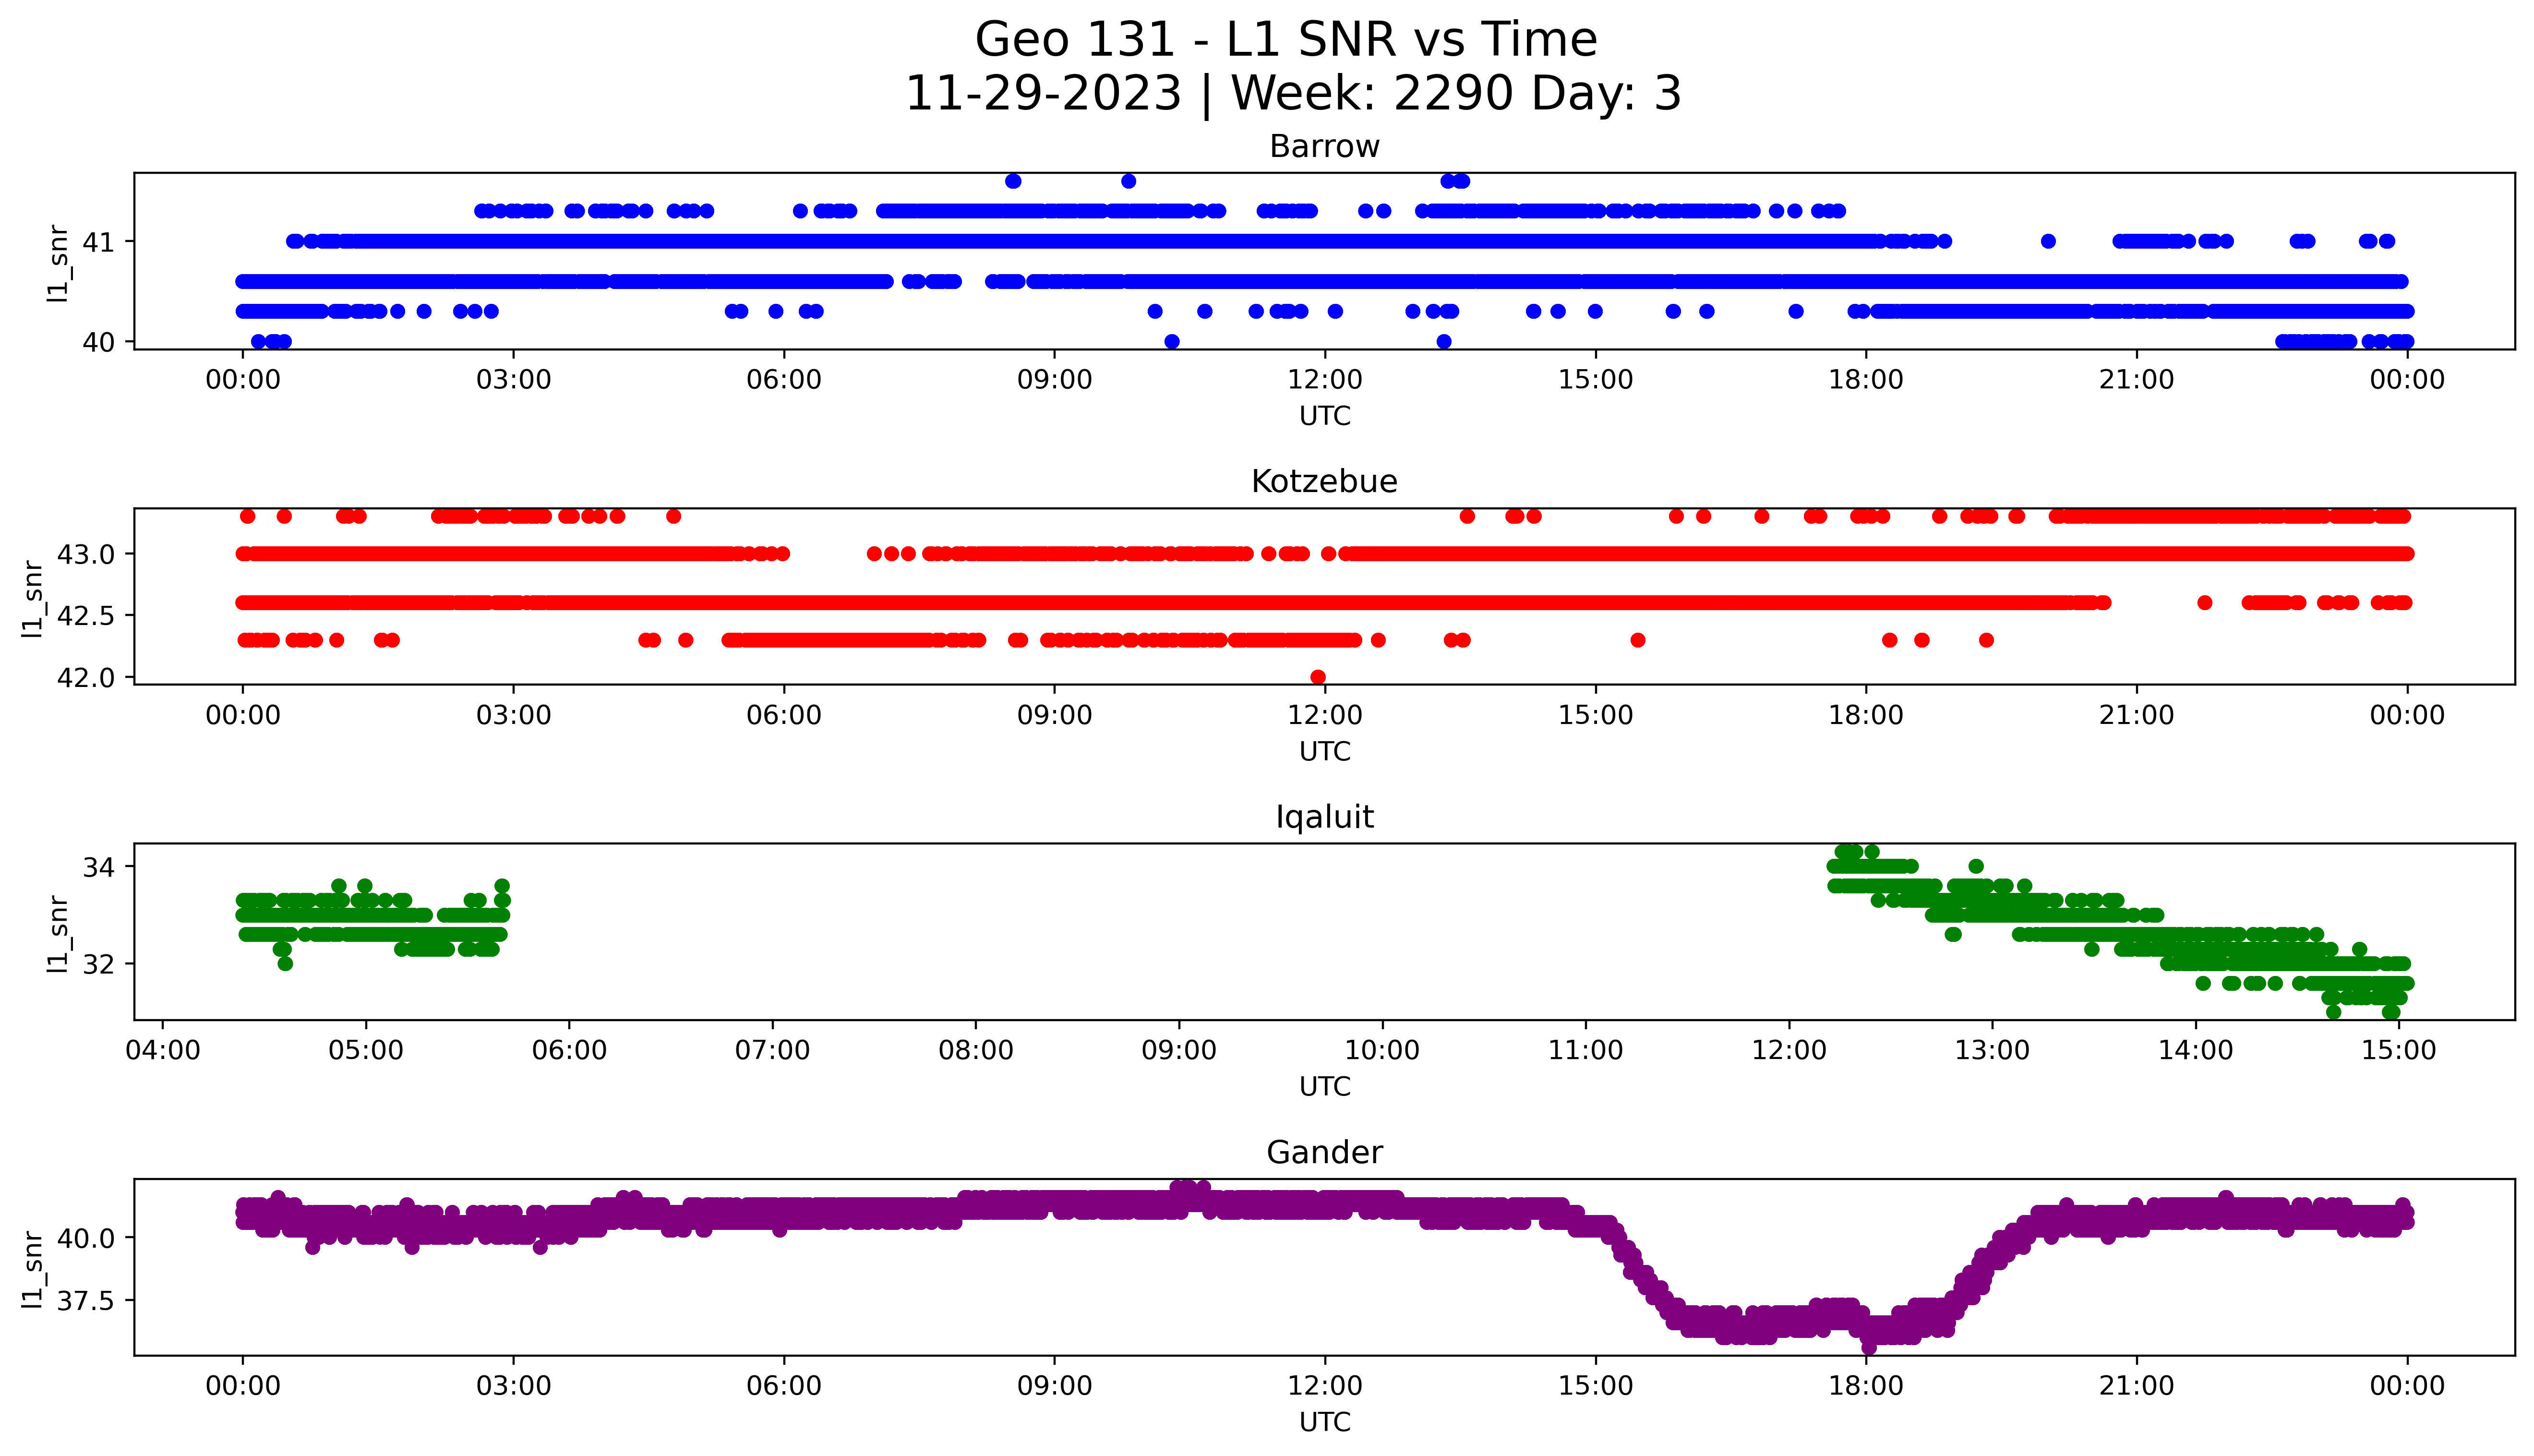Click the 09:00 tick on Gander x-axis
2534x1456 pixels.
(x=1055, y=1386)
